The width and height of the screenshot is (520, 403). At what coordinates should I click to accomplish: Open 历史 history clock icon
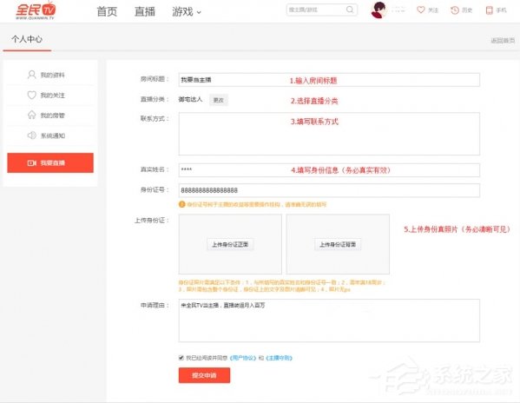(455, 10)
